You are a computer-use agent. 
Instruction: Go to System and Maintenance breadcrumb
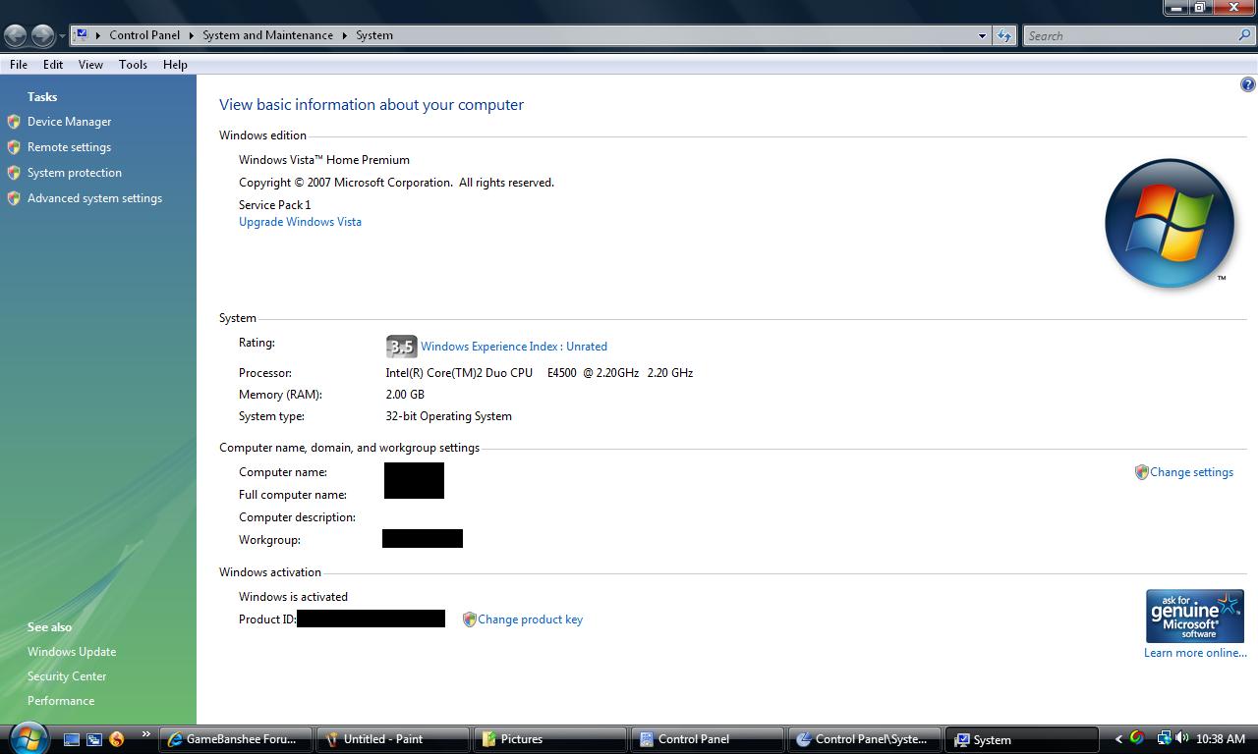pos(267,35)
